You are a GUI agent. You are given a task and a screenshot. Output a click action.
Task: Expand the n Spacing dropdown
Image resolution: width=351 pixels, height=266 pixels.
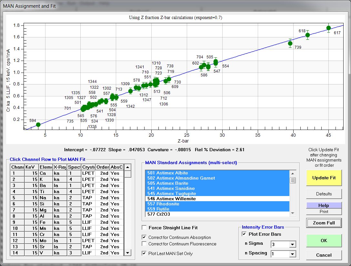coord(292,254)
